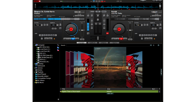Viewport: 196px width, 102px height.
Task: Expand the Playlists tree node
Action: click(x=35, y=72)
